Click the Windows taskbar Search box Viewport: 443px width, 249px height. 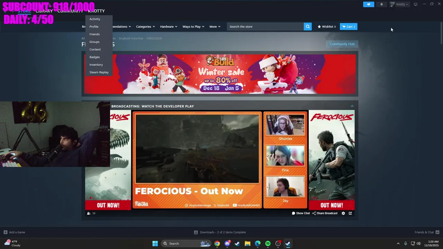point(186,243)
